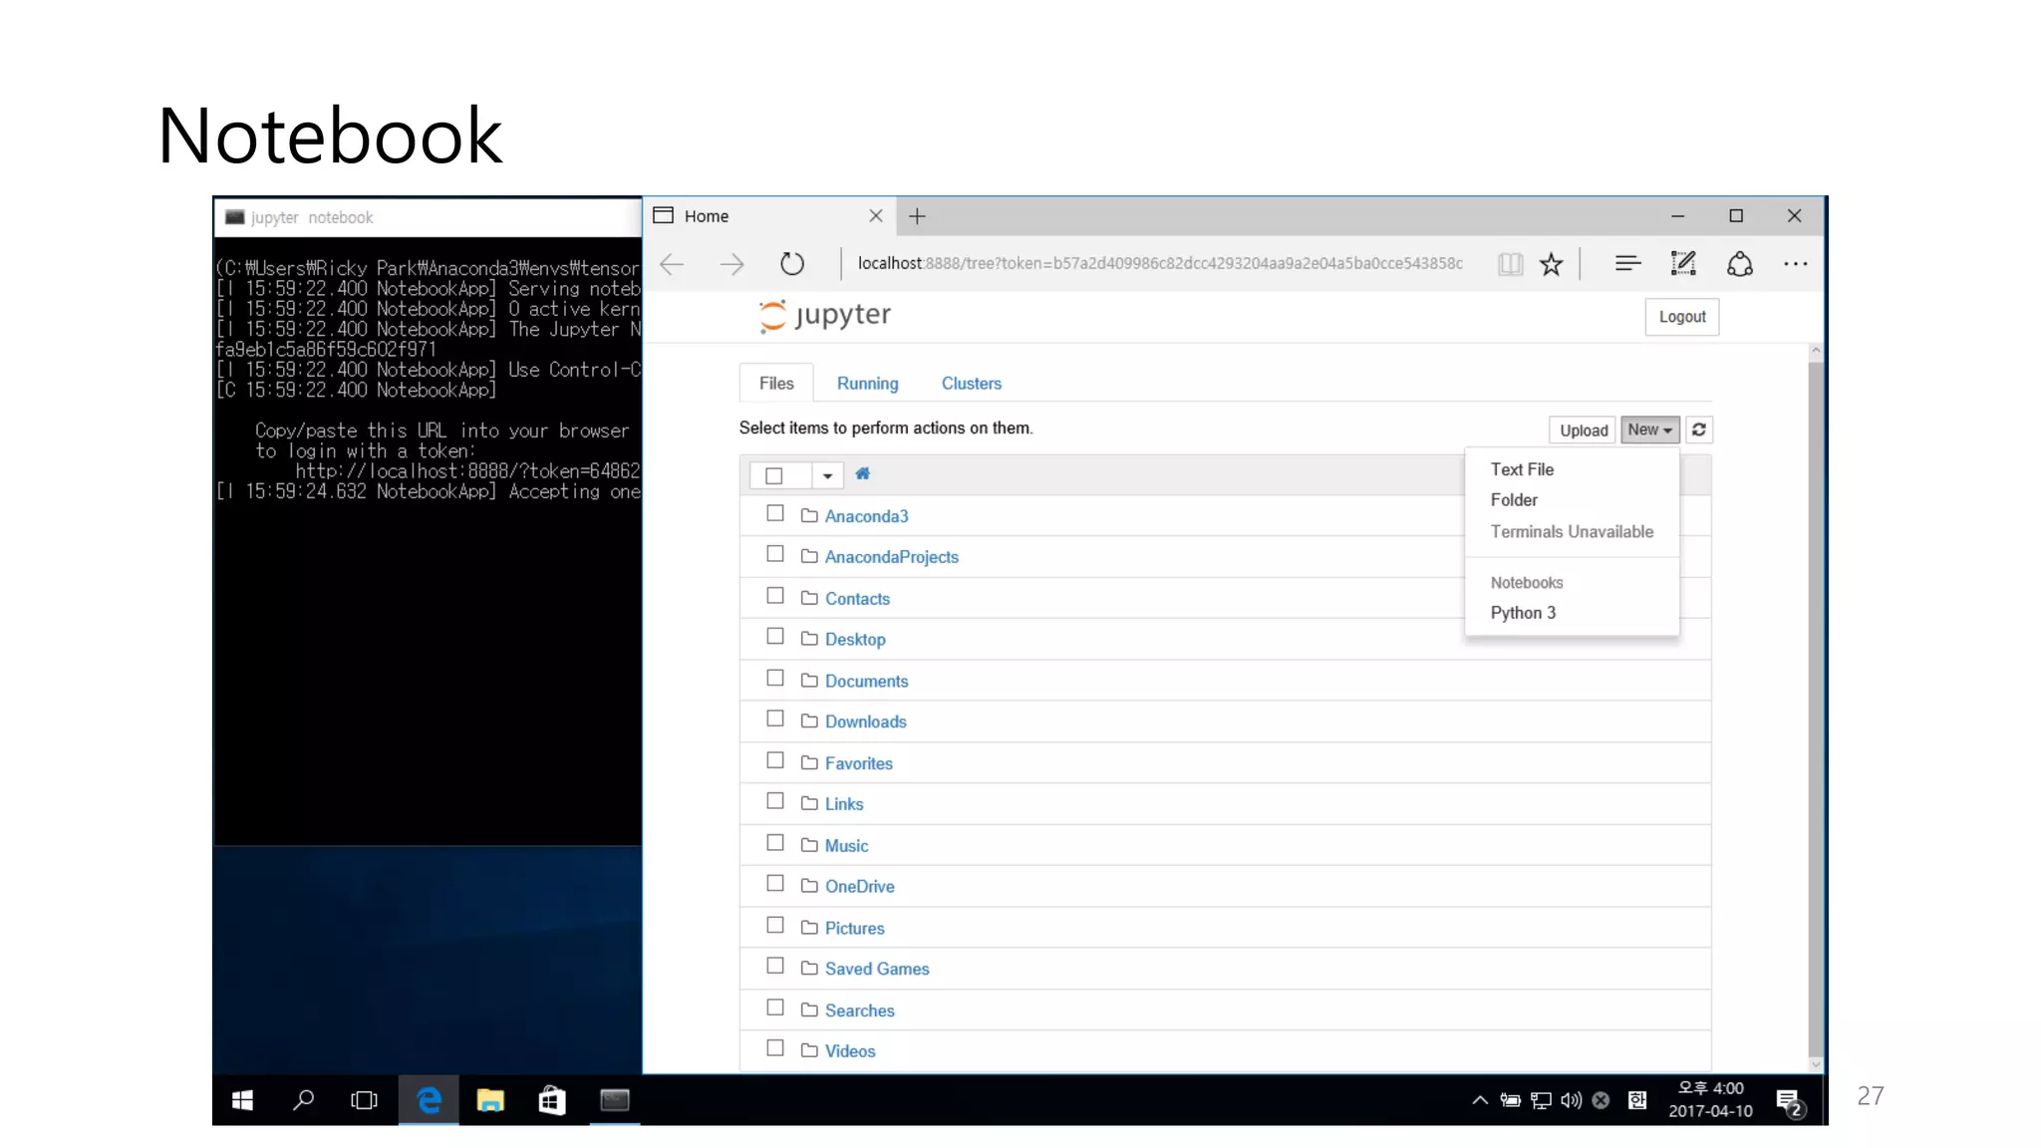Open Task View on the taskbar
Image resolution: width=2041 pixels, height=1148 pixels.
(365, 1100)
